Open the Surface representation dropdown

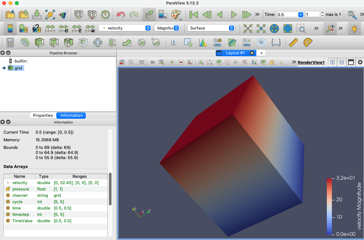[x=211, y=28]
